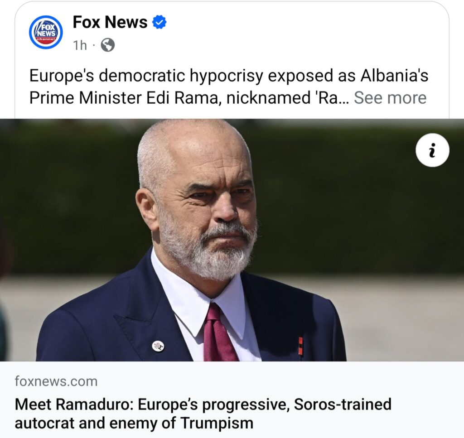Open the Fox News channel logo avatar
Viewport: 464px width, 438px height.
pyautogui.click(x=46, y=32)
